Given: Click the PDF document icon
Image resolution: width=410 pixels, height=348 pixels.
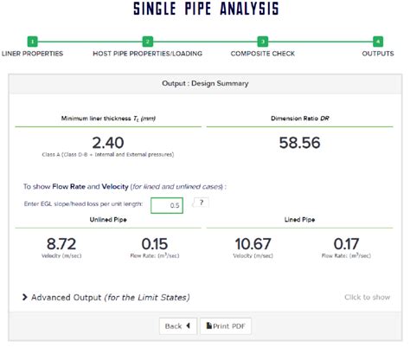Looking at the screenshot, I should tap(209, 325).
